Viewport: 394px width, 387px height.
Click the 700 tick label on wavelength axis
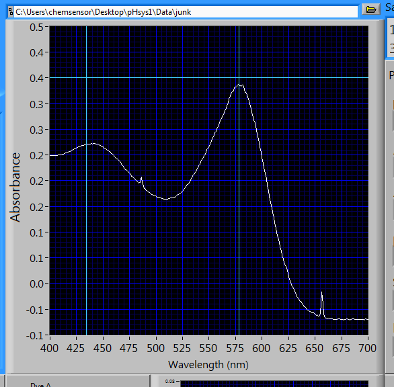click(368, 348)
